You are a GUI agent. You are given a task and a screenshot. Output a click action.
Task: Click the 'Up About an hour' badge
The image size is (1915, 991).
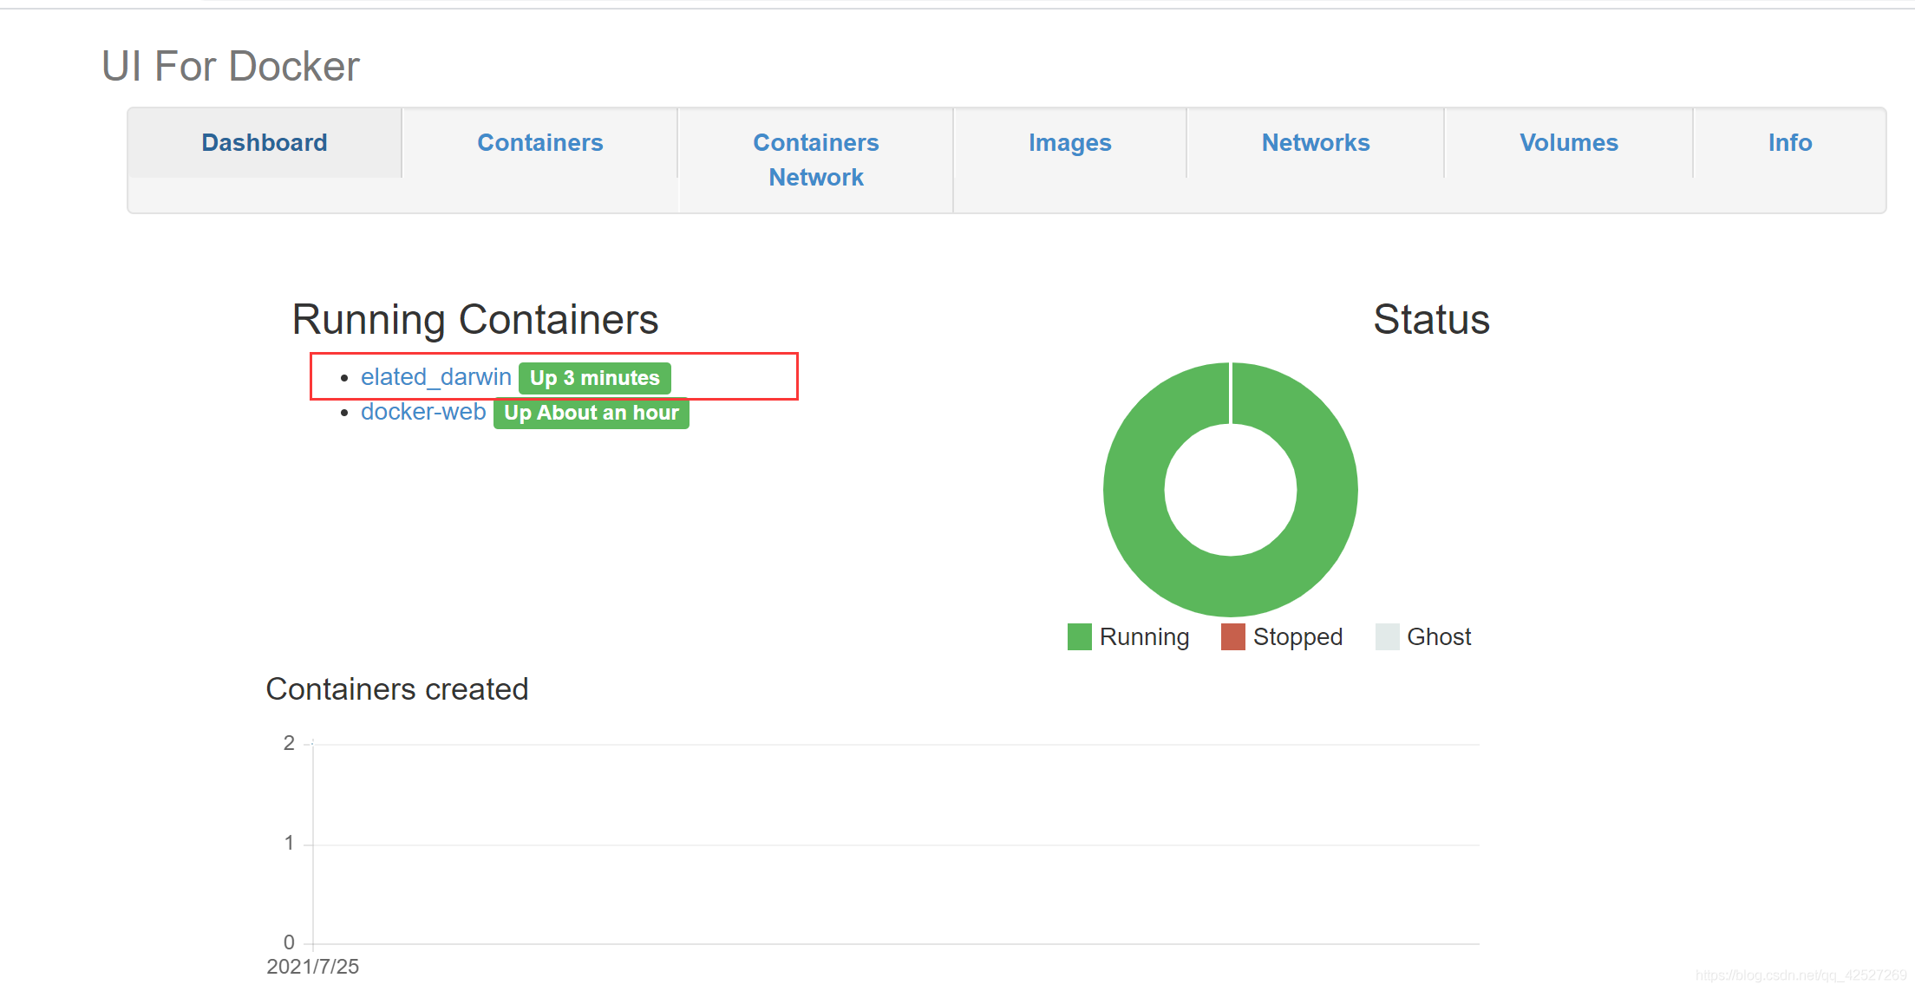coord(591,413)
